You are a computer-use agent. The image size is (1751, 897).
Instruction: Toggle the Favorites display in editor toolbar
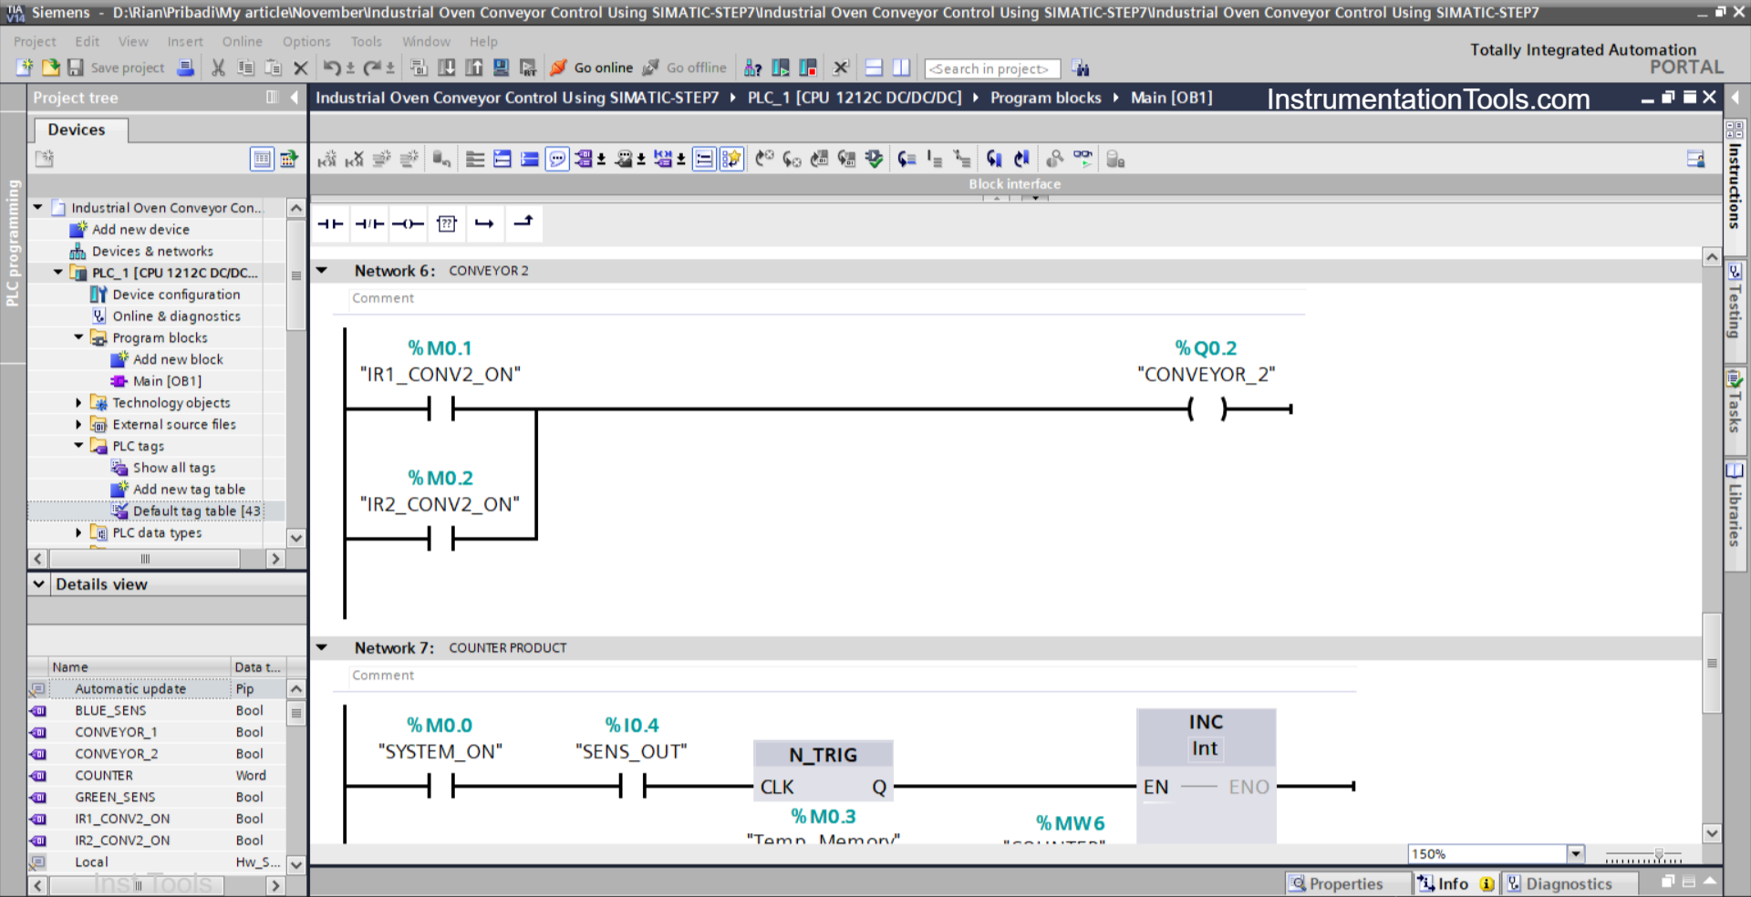tap(731, 159)
